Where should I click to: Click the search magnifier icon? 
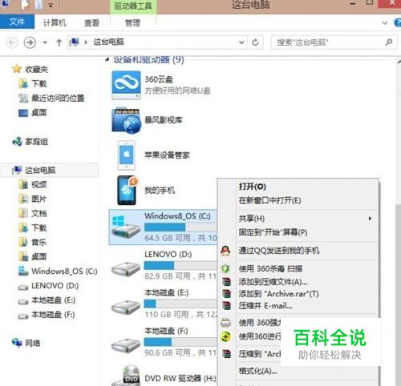pos(389,42)
